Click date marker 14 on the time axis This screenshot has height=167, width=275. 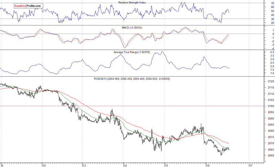(x=125, y=165)
